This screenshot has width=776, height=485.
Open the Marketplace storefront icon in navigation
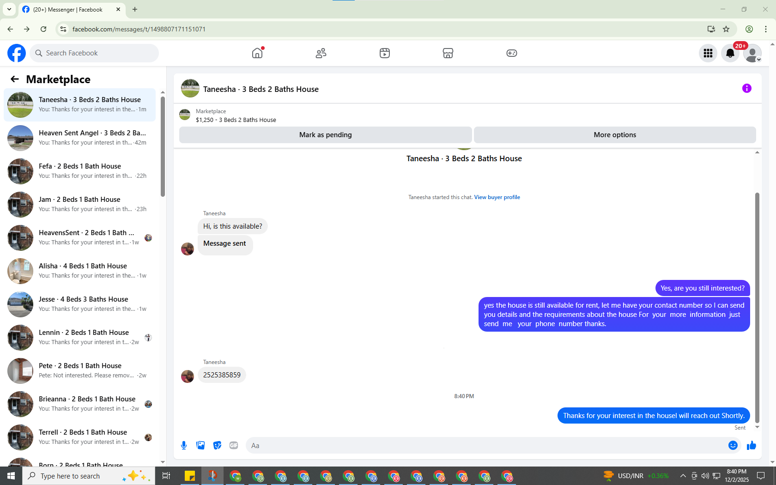[448, 53]
